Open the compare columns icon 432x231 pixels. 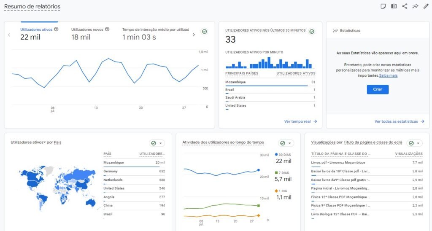tap(394, 6)
